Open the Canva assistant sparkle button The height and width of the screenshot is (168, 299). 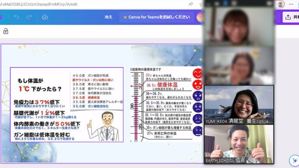294,161
